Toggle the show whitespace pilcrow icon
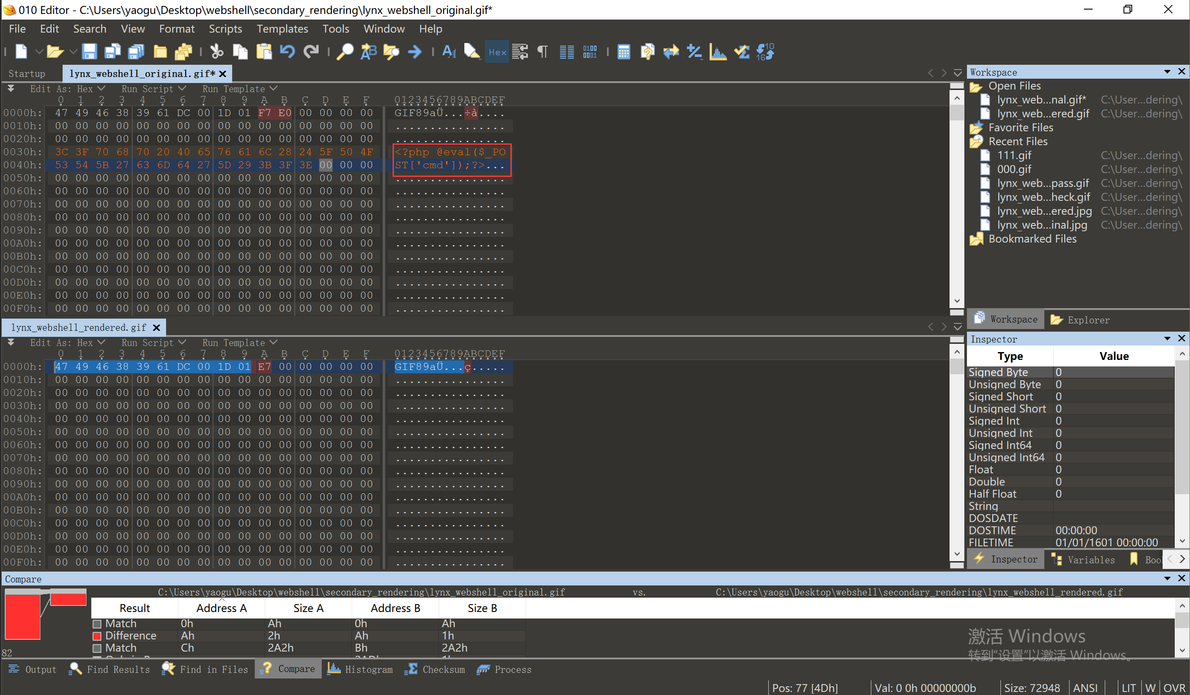The height and width of the screenshot is (695, 1190). (x=543, y=51)
